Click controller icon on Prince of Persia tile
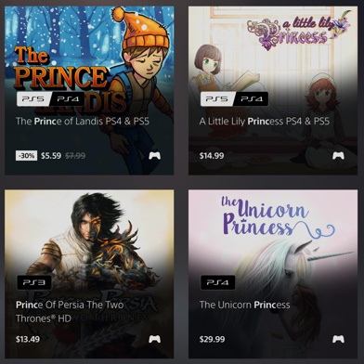Screen dimensions: 364x364 pyautogui.click(x=154, y=339)
